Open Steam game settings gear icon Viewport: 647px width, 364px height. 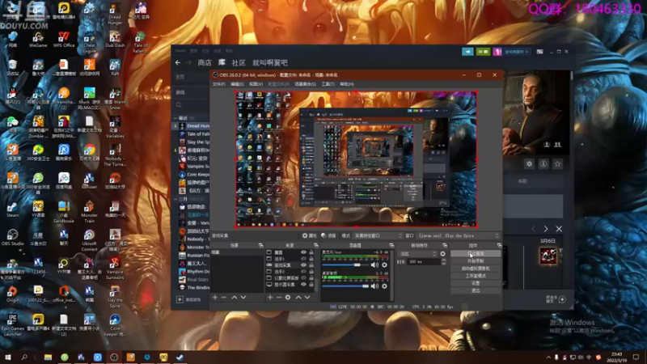pyautogui.click(x=530, y=164)
